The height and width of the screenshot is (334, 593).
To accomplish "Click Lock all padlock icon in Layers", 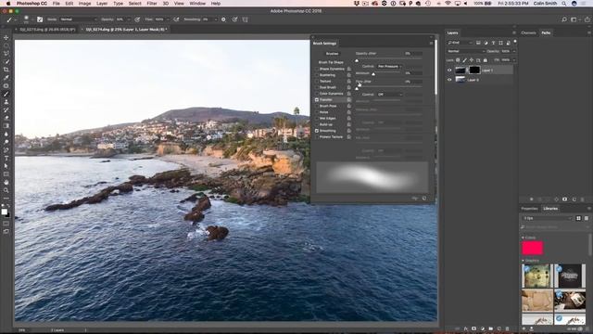I will click(x=486, y=60).
